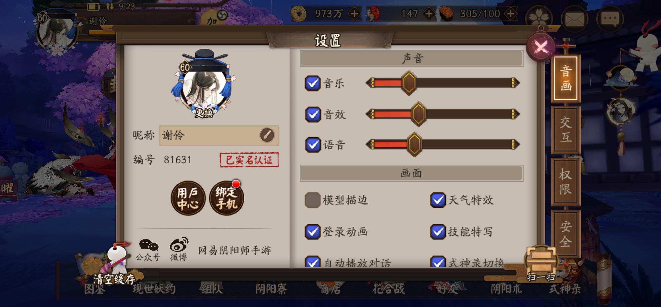This screenshot has width=661, height=307.
Task: Open the 用户中心 user center button
Action: (x=188, y=198)
